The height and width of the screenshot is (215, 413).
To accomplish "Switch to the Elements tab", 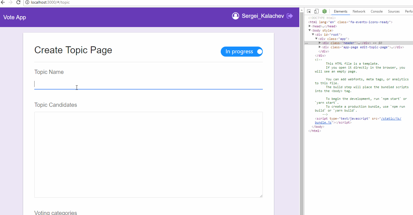I will (x=341, y=11).
